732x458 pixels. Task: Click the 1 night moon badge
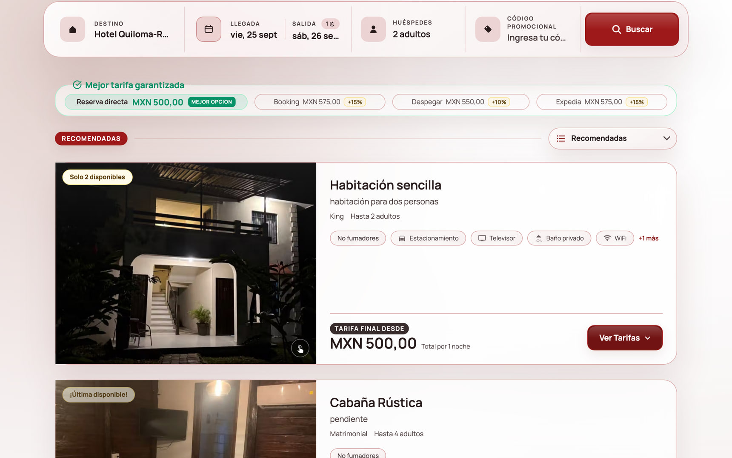[x=330, y=24]
